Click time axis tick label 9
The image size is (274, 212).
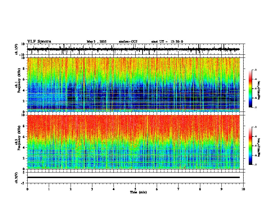(221, 189)
